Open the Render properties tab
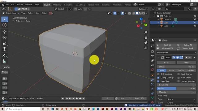Screen dimensions: 198x111 point(153,51)
